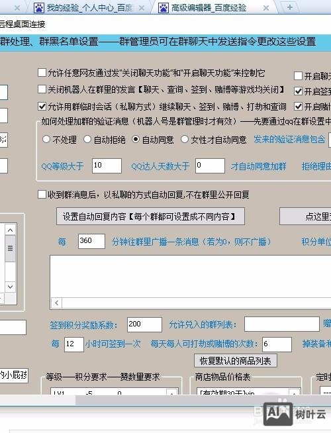Enable 收到群消息后以私聊方式自动回复 checkbox
This screenshot has height=433, width=331.
point(42,195)
